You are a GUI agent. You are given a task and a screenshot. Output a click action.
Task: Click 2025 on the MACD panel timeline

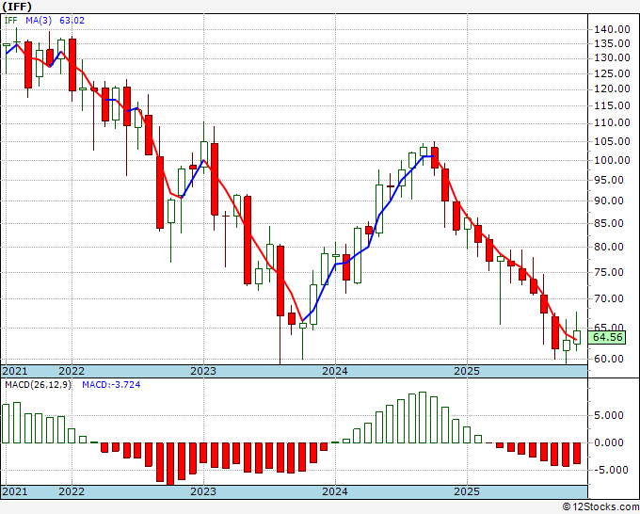[467, 491]
